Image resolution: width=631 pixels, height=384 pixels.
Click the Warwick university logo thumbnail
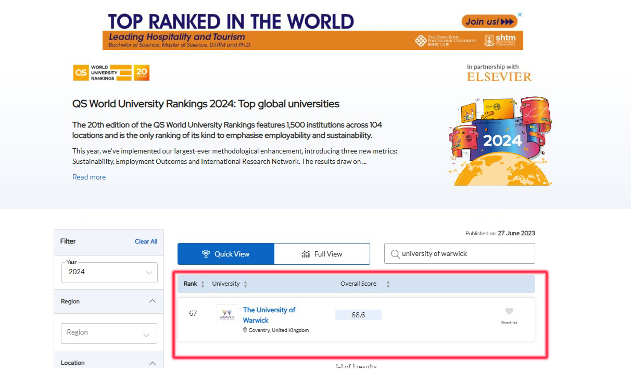227,315
